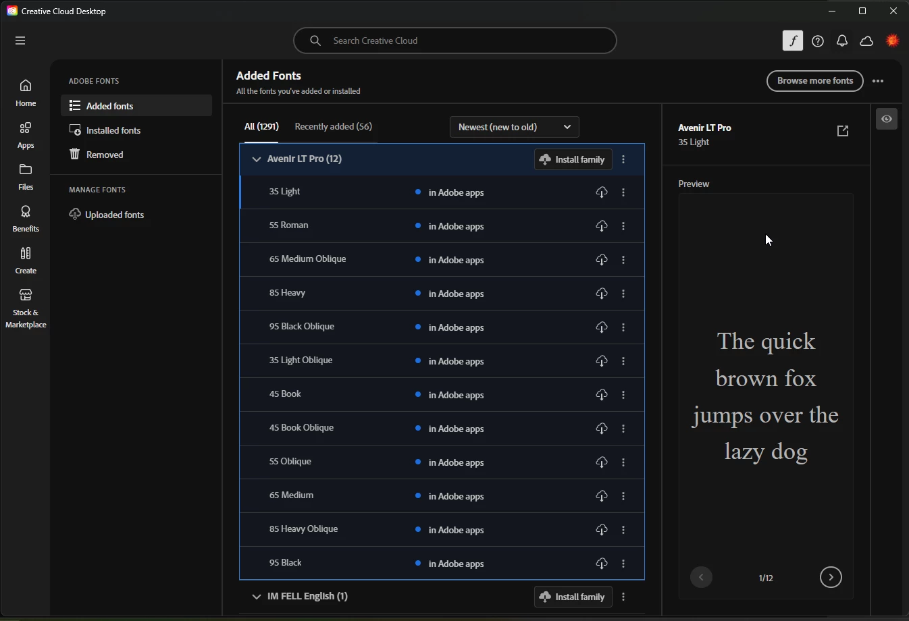Open Removed fonts list

(x=97, y=155)
